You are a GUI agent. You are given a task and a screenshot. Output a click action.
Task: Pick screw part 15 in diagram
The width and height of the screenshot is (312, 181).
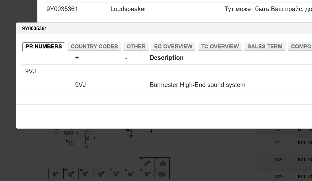(86, 174)
